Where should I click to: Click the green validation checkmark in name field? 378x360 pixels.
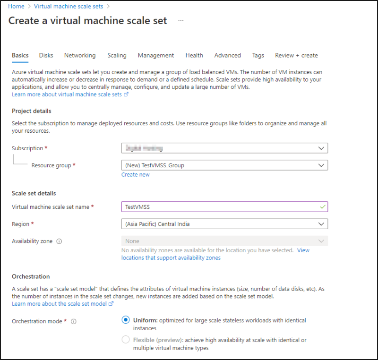coord(323,206)
